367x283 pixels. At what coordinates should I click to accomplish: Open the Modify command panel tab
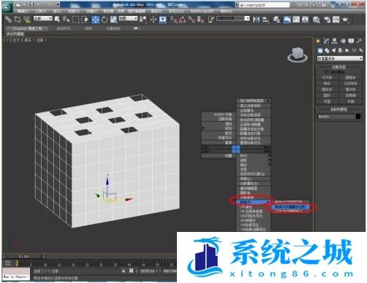coord(326,41)
